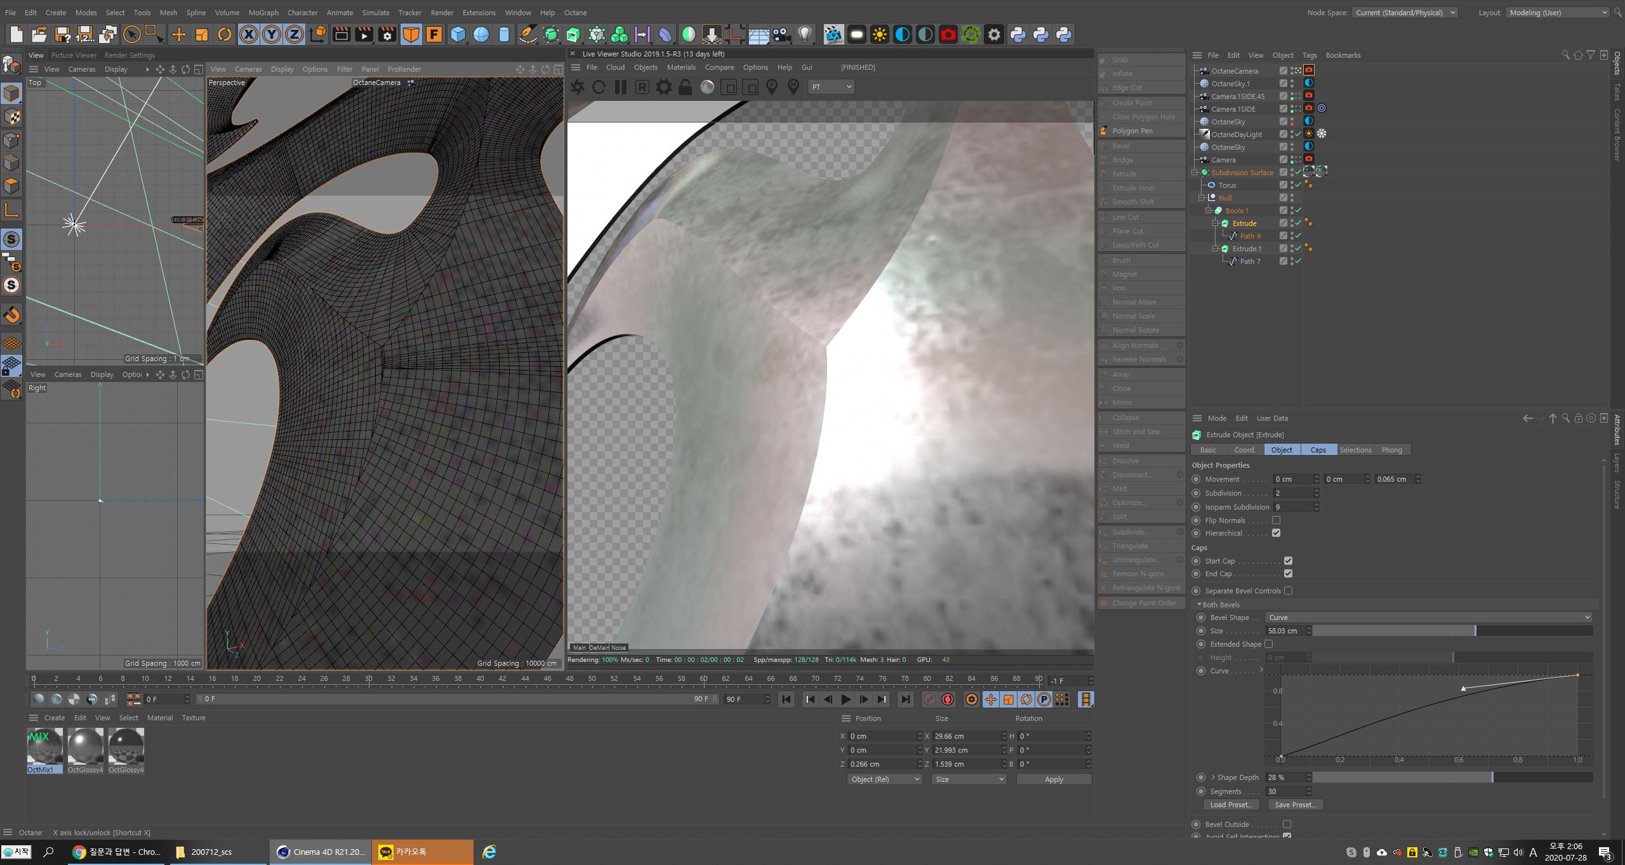The image size is (1625, 865).
Task: Open the Chrome taskbar window
Action: (117, 852)
